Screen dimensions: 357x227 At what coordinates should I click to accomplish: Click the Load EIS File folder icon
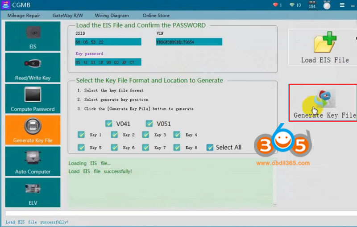[x=324, y=44]
